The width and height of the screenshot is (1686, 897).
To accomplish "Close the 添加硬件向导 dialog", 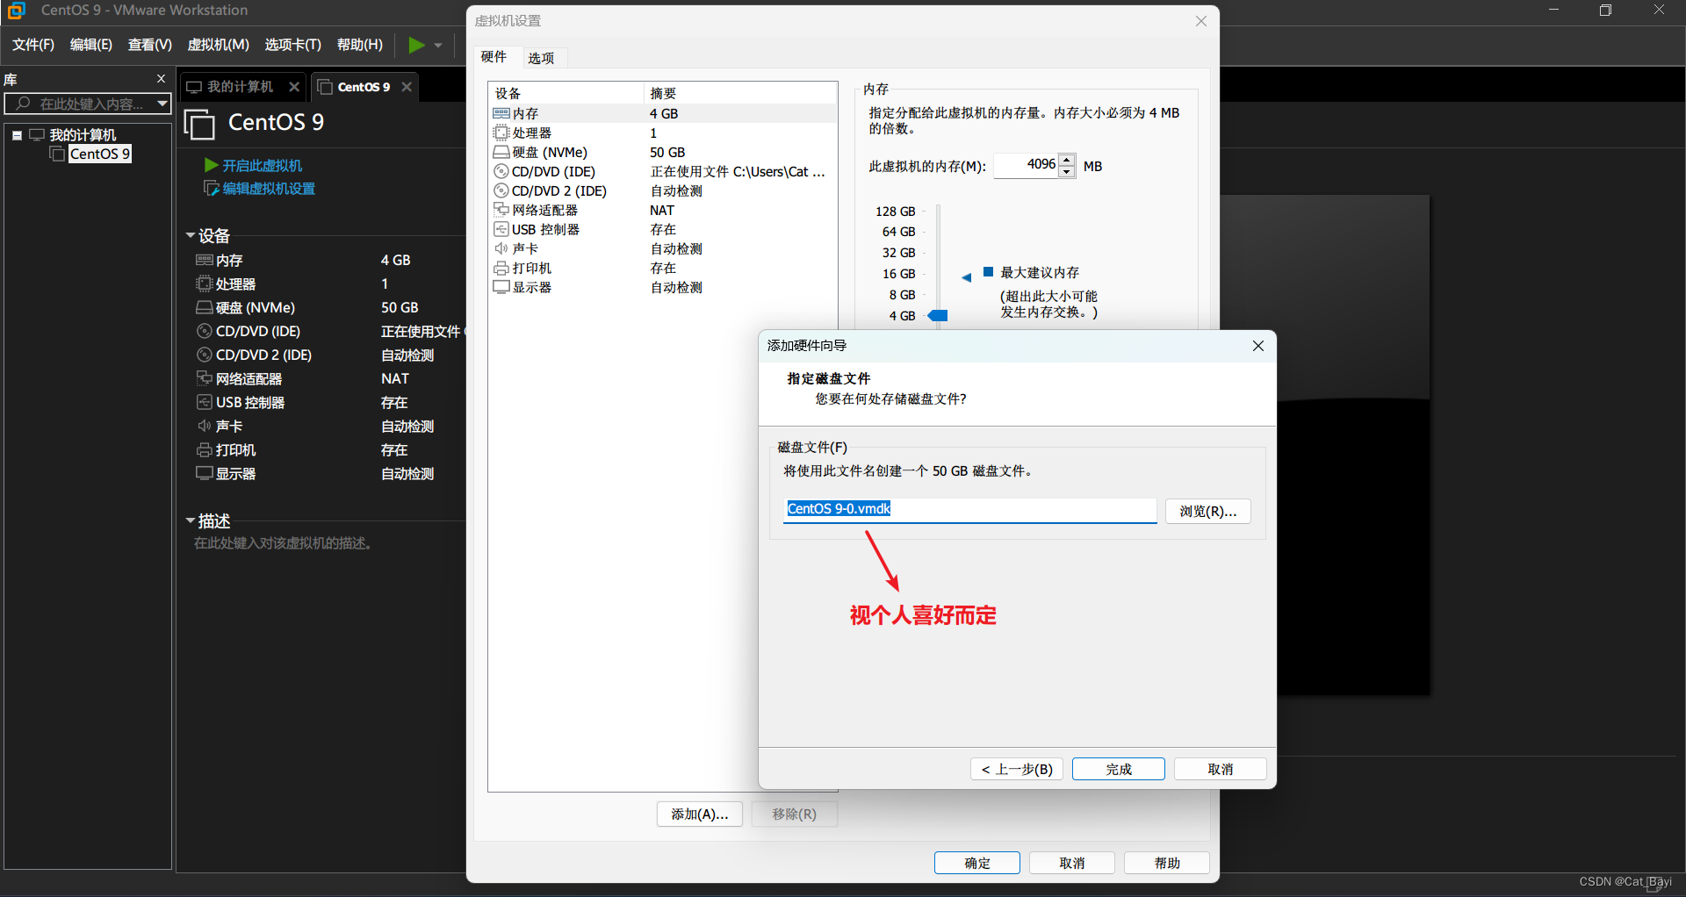I will click(1258, 346).
